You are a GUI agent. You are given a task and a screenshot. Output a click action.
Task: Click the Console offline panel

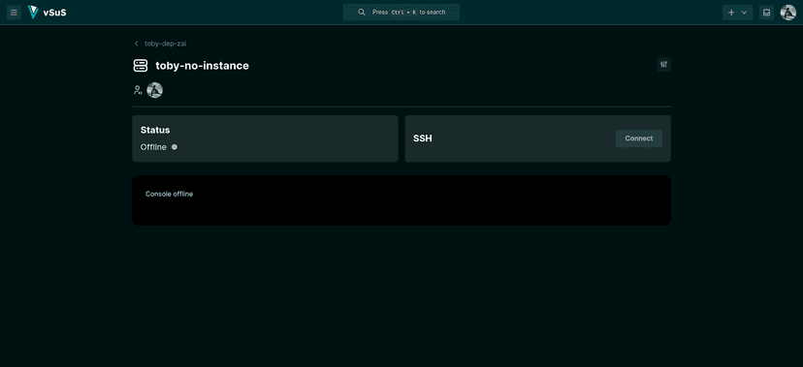coord(401,200)
